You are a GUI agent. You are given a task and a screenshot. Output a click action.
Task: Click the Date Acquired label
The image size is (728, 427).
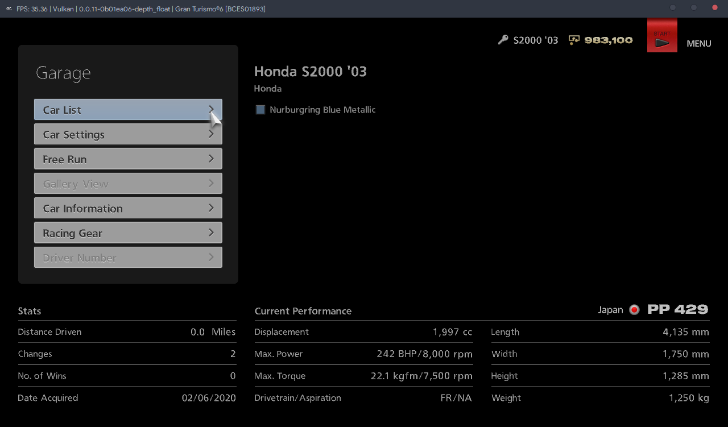pos(48,398)
